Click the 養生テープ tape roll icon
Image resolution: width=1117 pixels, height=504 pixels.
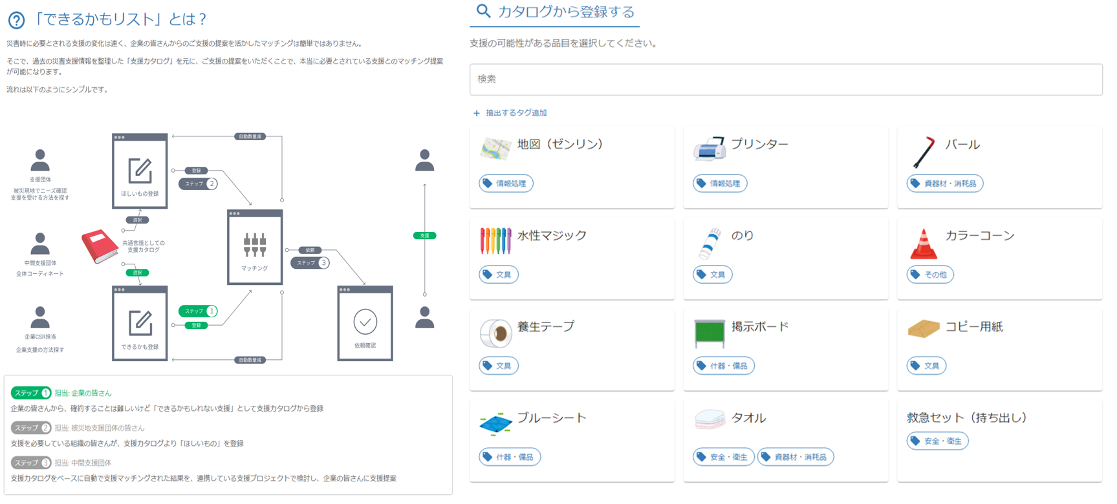click(496, 333)
